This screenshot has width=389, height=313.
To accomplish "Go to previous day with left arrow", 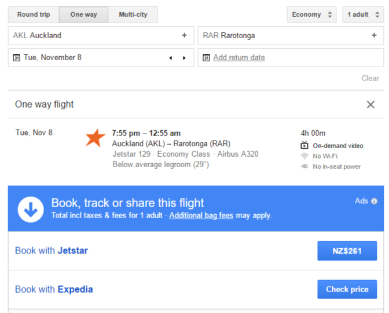I will point(171,58).
